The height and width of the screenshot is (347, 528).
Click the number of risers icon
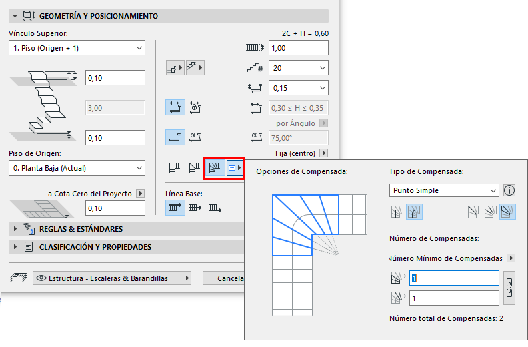(x=255, y=68)
